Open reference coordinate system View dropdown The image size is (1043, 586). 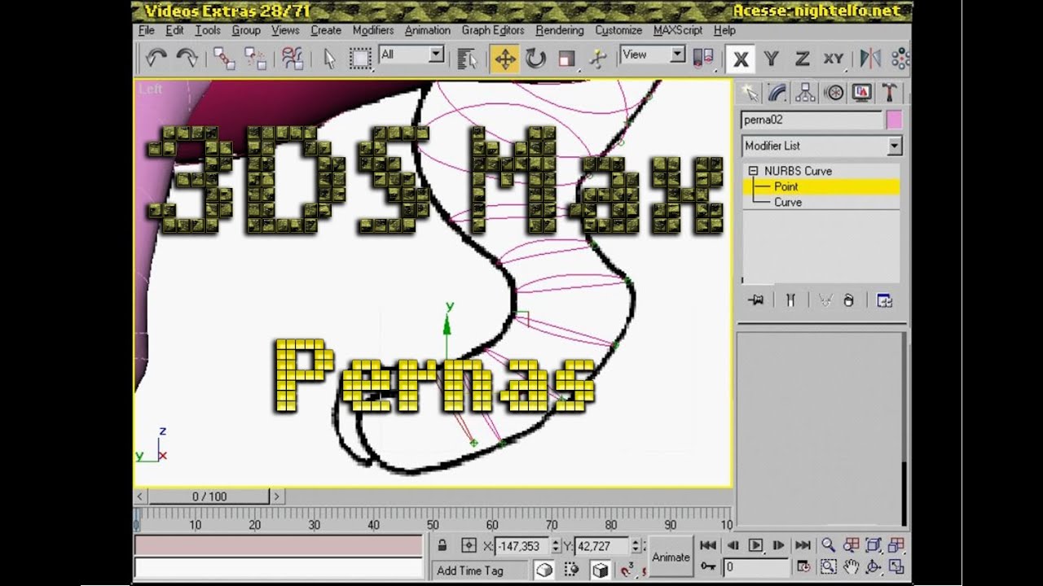click(x=678, y=55)
